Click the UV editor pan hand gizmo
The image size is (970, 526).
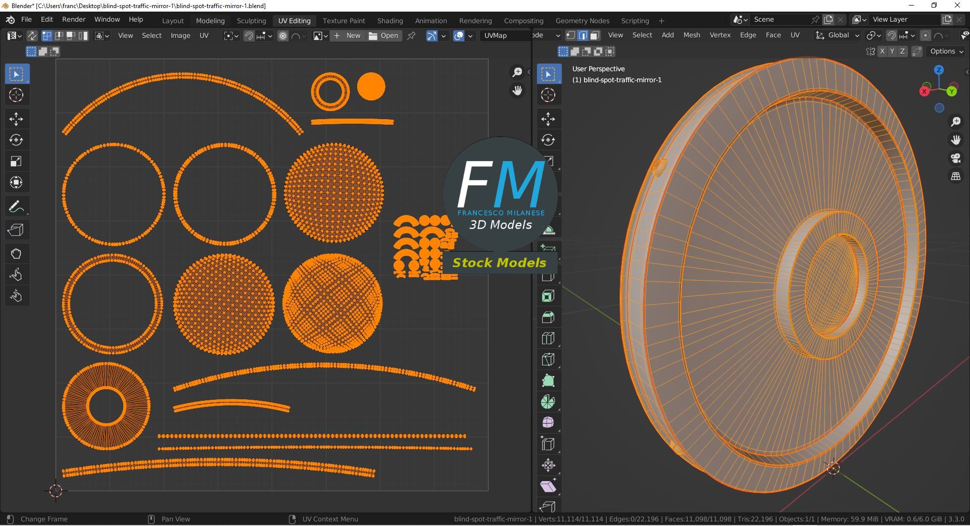(517, 91)
